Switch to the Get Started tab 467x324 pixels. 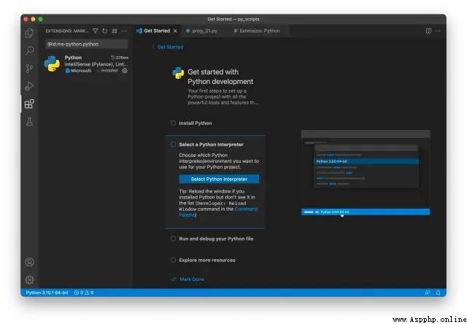point(157,31)
